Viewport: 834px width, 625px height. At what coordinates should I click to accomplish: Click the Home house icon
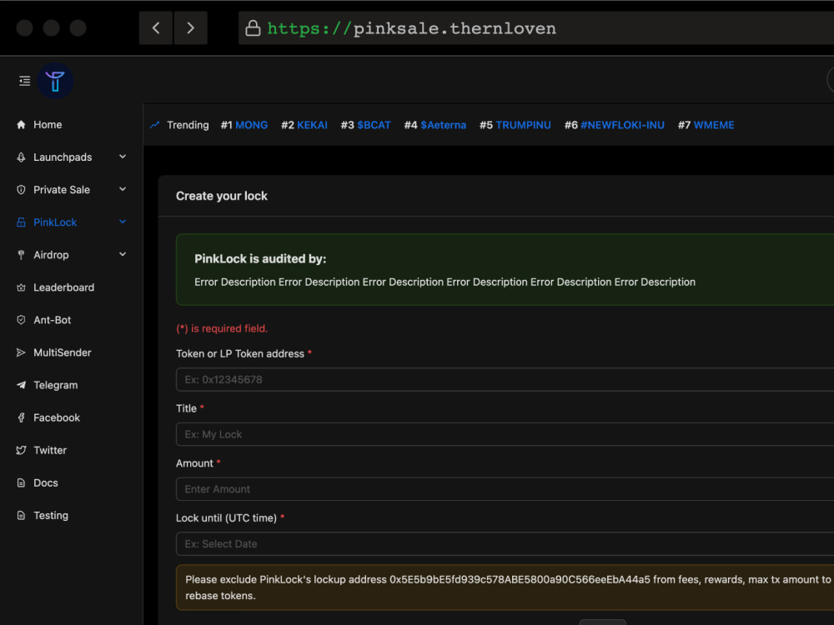[22, 124]
